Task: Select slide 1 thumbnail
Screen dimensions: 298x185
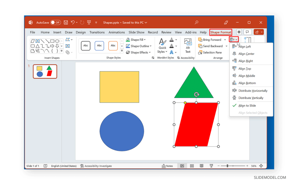Action: [x=45, y=71]
